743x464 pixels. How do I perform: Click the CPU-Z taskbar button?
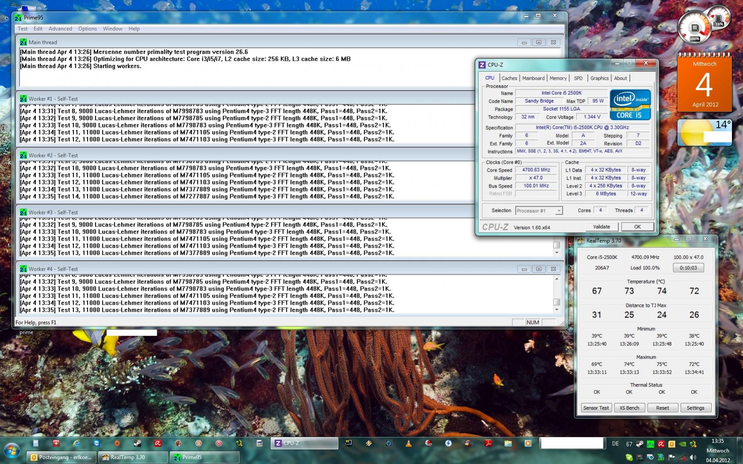click(304, 443)
